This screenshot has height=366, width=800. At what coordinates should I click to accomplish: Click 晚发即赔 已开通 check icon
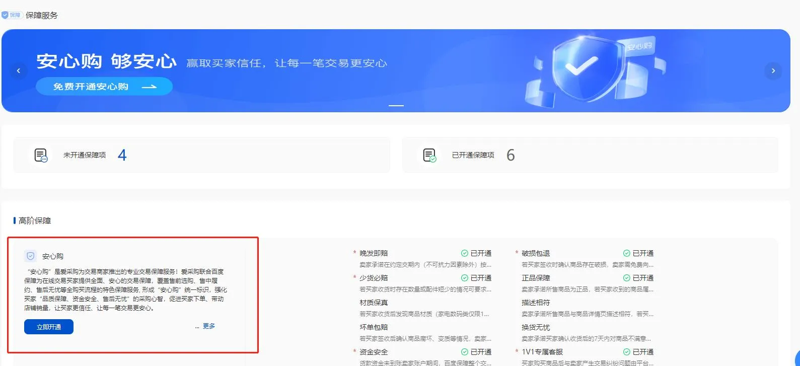465,253
